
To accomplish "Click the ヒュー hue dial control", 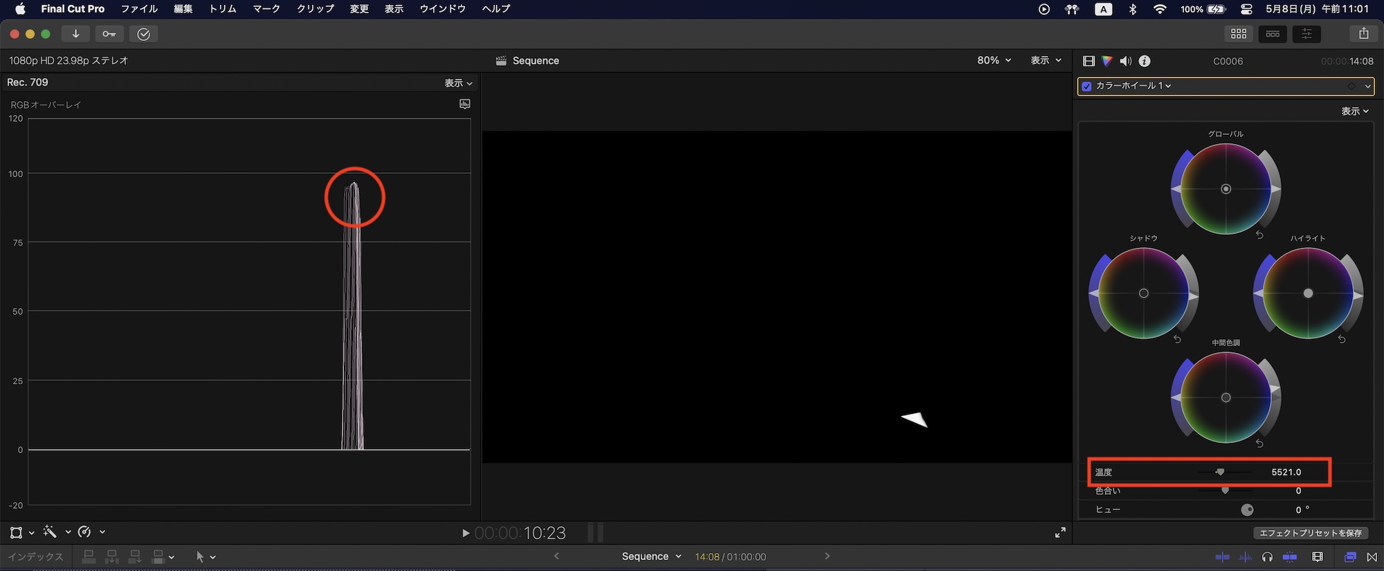I will click(x=1247, y=510).
